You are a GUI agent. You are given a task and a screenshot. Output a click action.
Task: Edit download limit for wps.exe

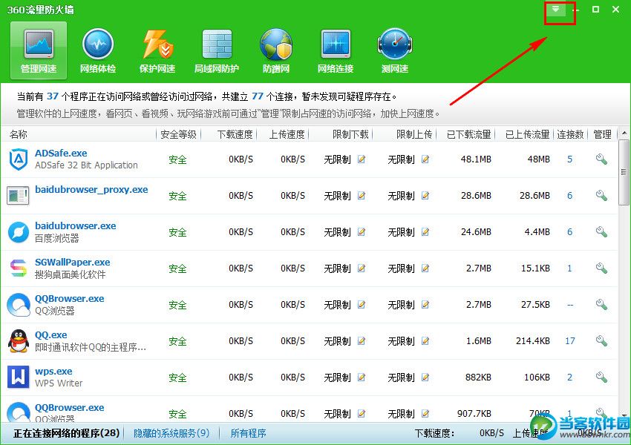362,377
